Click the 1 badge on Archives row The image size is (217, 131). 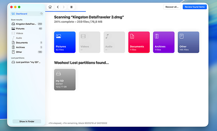point(41,47)
